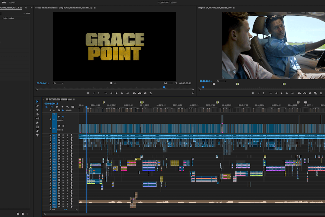The height and width of the screenshot is (217, 325).
Task: Open Source monitor Full resolution dropdown
Action: pyautogui.click(x=168, y=83)
